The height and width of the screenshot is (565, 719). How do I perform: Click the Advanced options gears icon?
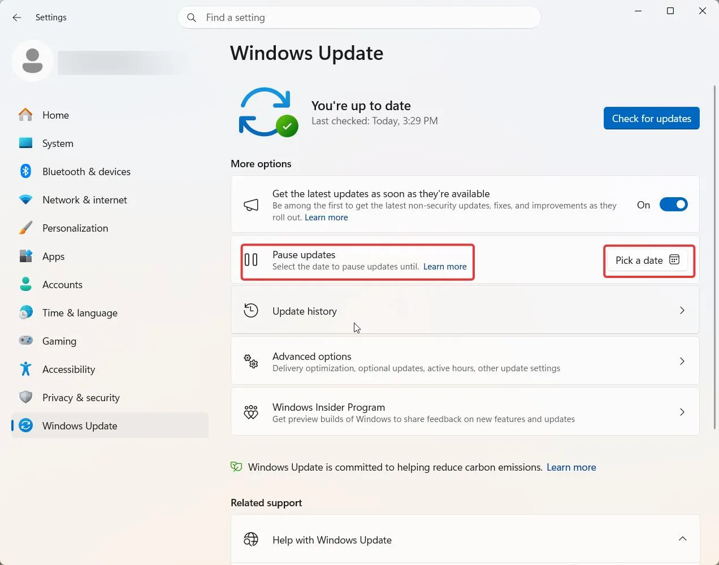251,361
